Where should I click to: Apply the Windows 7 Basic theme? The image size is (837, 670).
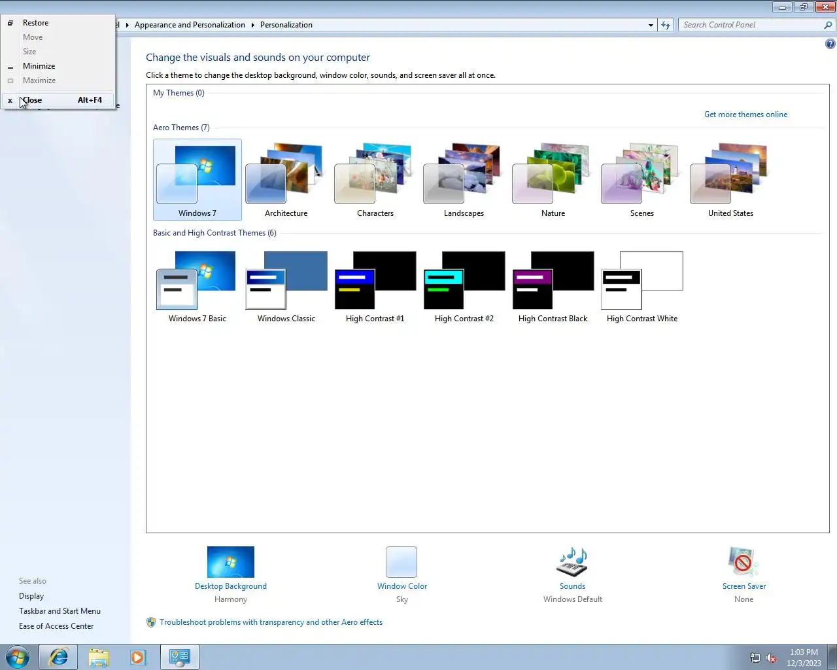pos(197,287)
